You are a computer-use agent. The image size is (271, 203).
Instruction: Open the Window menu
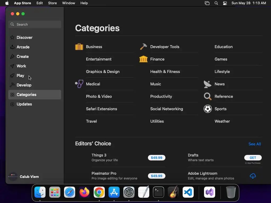(69, 3)
